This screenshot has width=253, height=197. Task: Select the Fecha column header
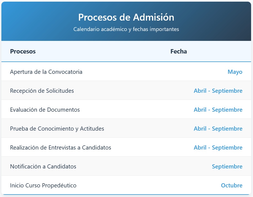pos(179,52)
